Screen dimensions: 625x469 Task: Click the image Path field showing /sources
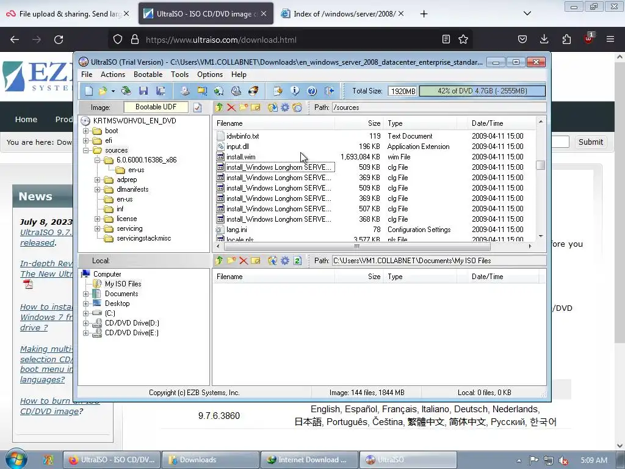(439, 107)
